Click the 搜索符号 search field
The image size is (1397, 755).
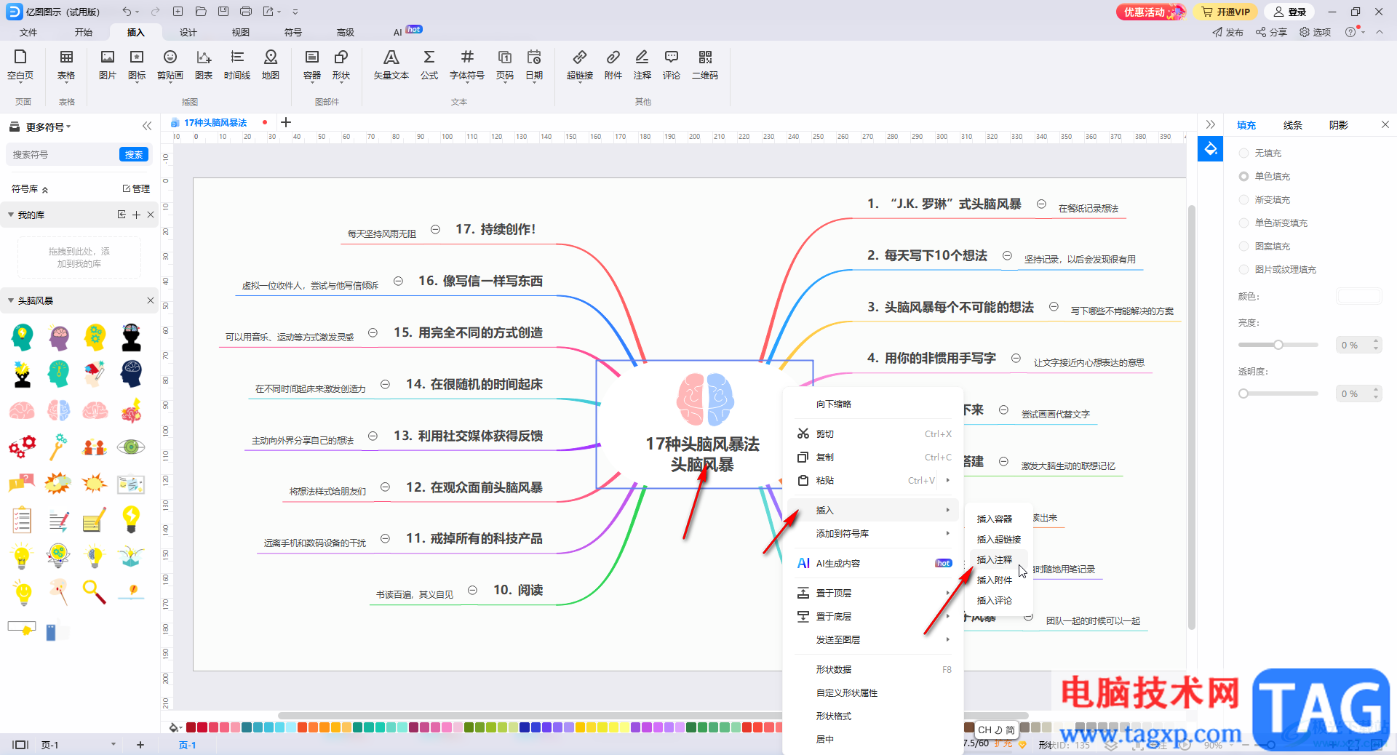[x=63, y=154]
